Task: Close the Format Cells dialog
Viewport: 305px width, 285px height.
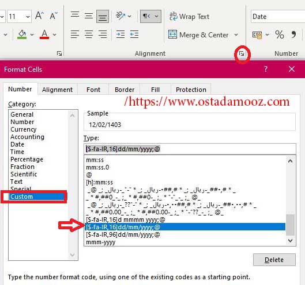Action: pos(292,69)
